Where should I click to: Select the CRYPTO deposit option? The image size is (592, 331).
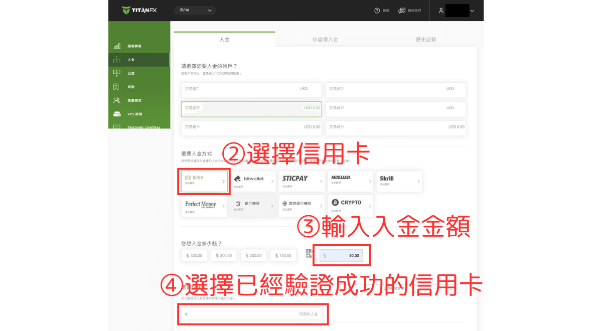click(350, 205)
